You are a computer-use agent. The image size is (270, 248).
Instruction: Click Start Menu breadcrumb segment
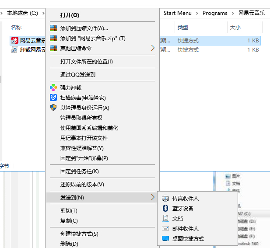pos(178,13)
